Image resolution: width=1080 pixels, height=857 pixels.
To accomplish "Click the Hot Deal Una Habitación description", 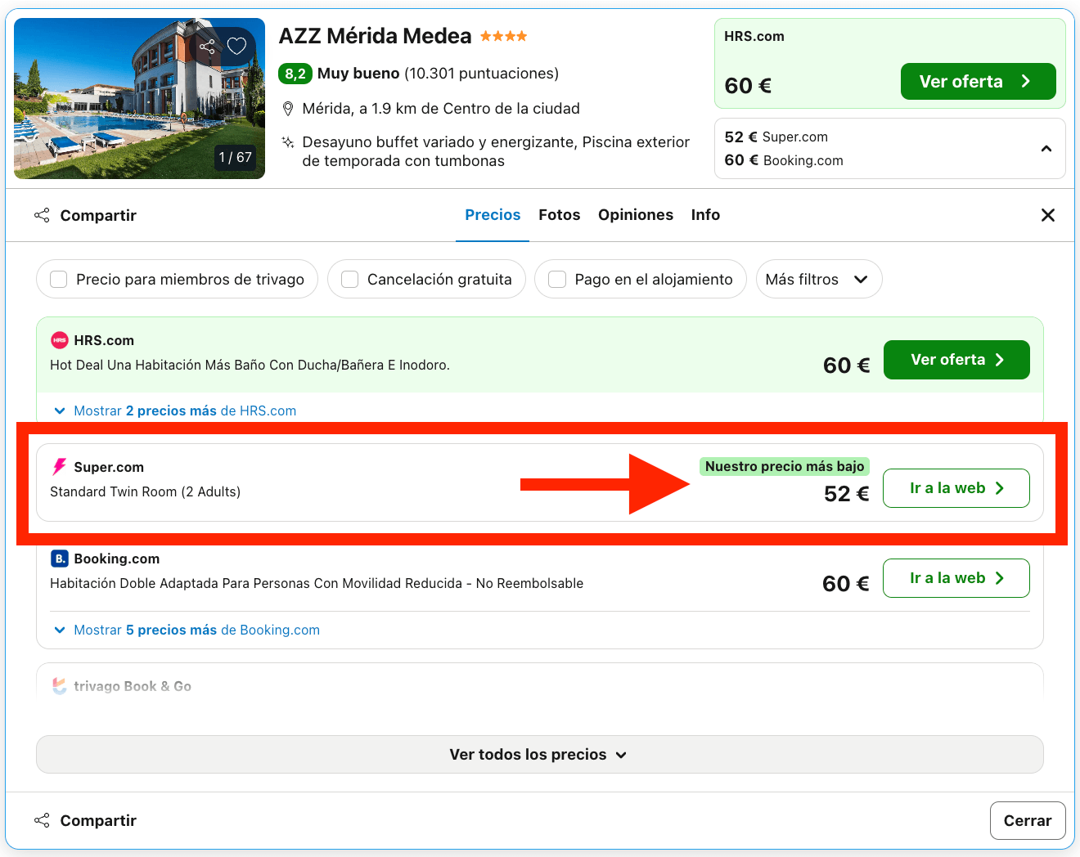I will tap(250, 365).
